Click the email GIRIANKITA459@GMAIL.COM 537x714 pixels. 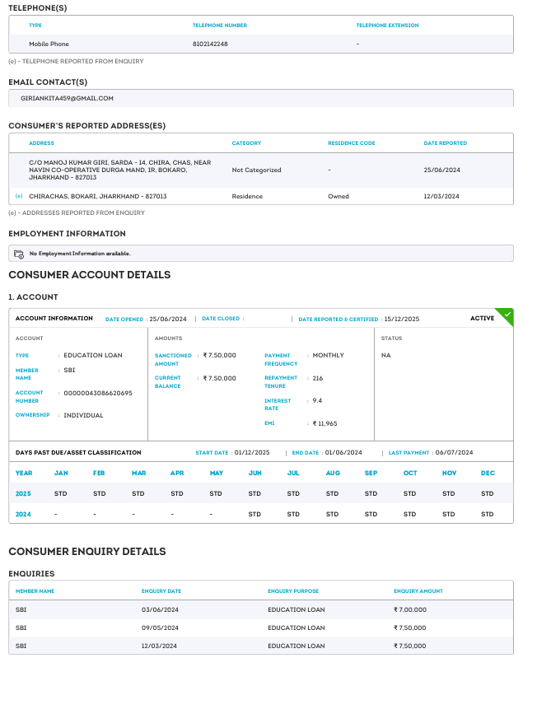pos(67,98)
